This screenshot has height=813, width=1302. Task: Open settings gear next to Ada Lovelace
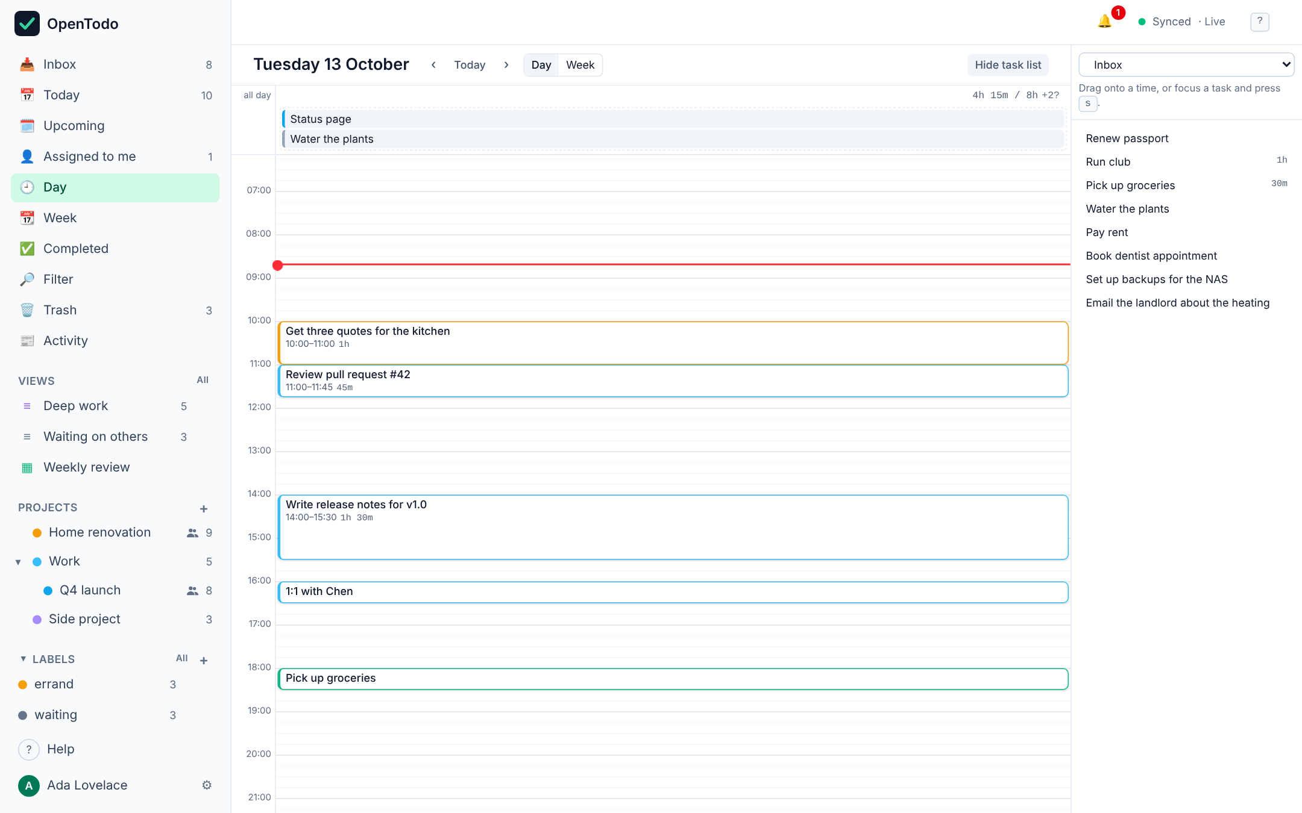pos(207,785)
